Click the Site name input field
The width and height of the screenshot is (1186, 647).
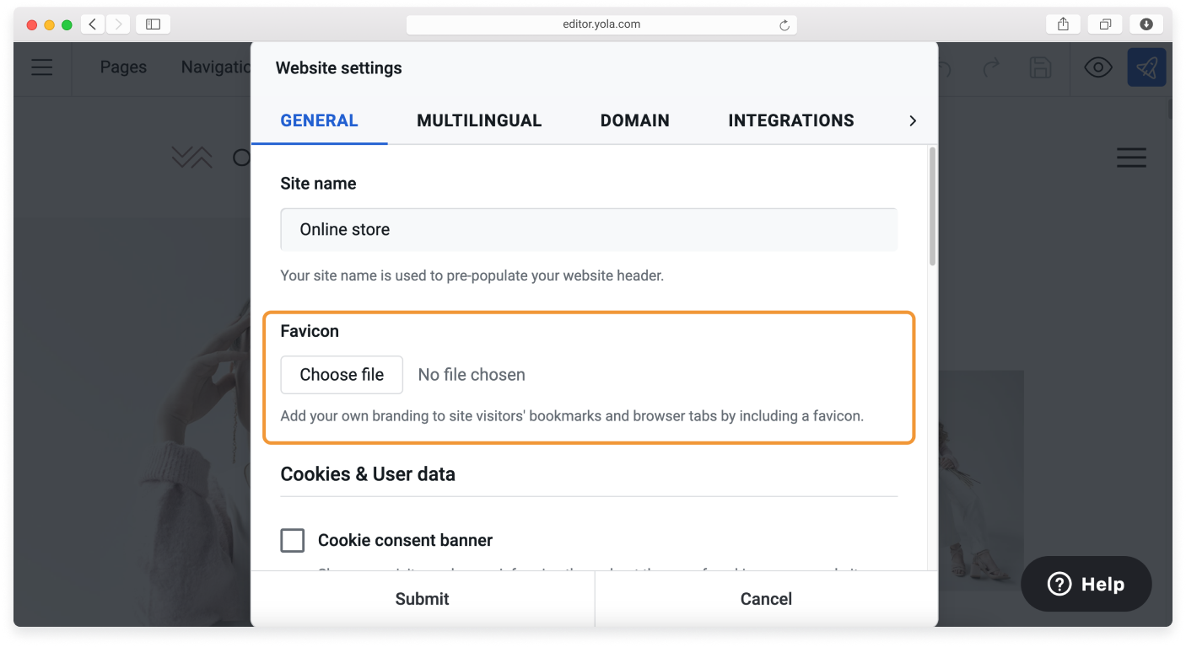(588, 229)
